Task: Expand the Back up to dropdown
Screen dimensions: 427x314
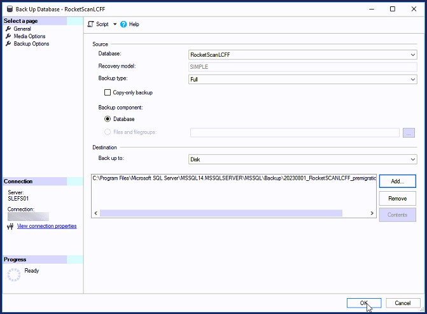Action: coord(412,159)
